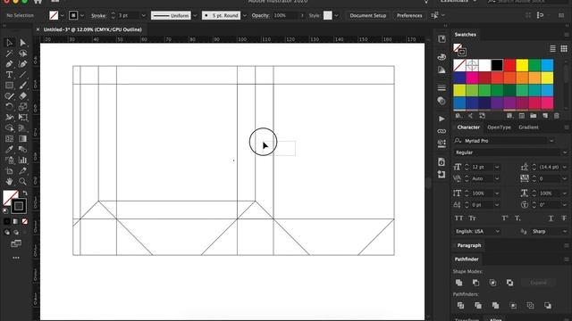Select the Zoom magnifier tool
The width and height of the screenshot is (572, 321).
pyautogui.click(x=23, y=181)
